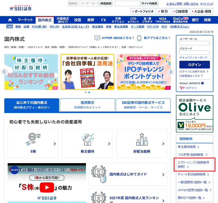The image size is (218, 203).
Task: Click the SBI証券 logo
Action: pos(21,8)
